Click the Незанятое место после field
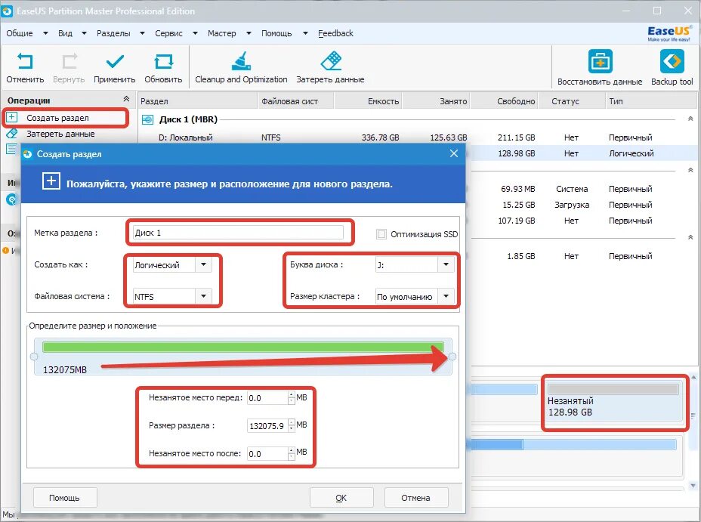 [x=267, y=453]
